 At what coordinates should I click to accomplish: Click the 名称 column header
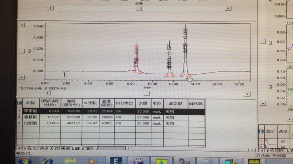(x=31, y=103)
